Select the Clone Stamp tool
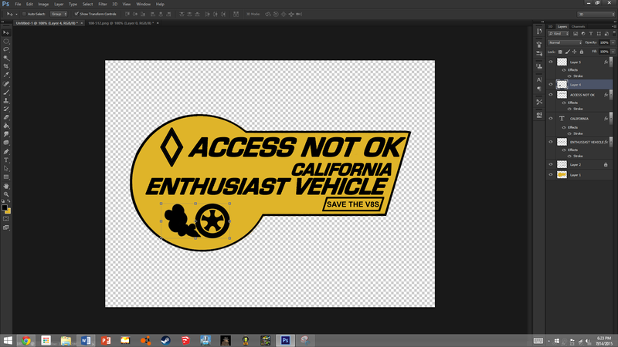 (x=6, y=101)
